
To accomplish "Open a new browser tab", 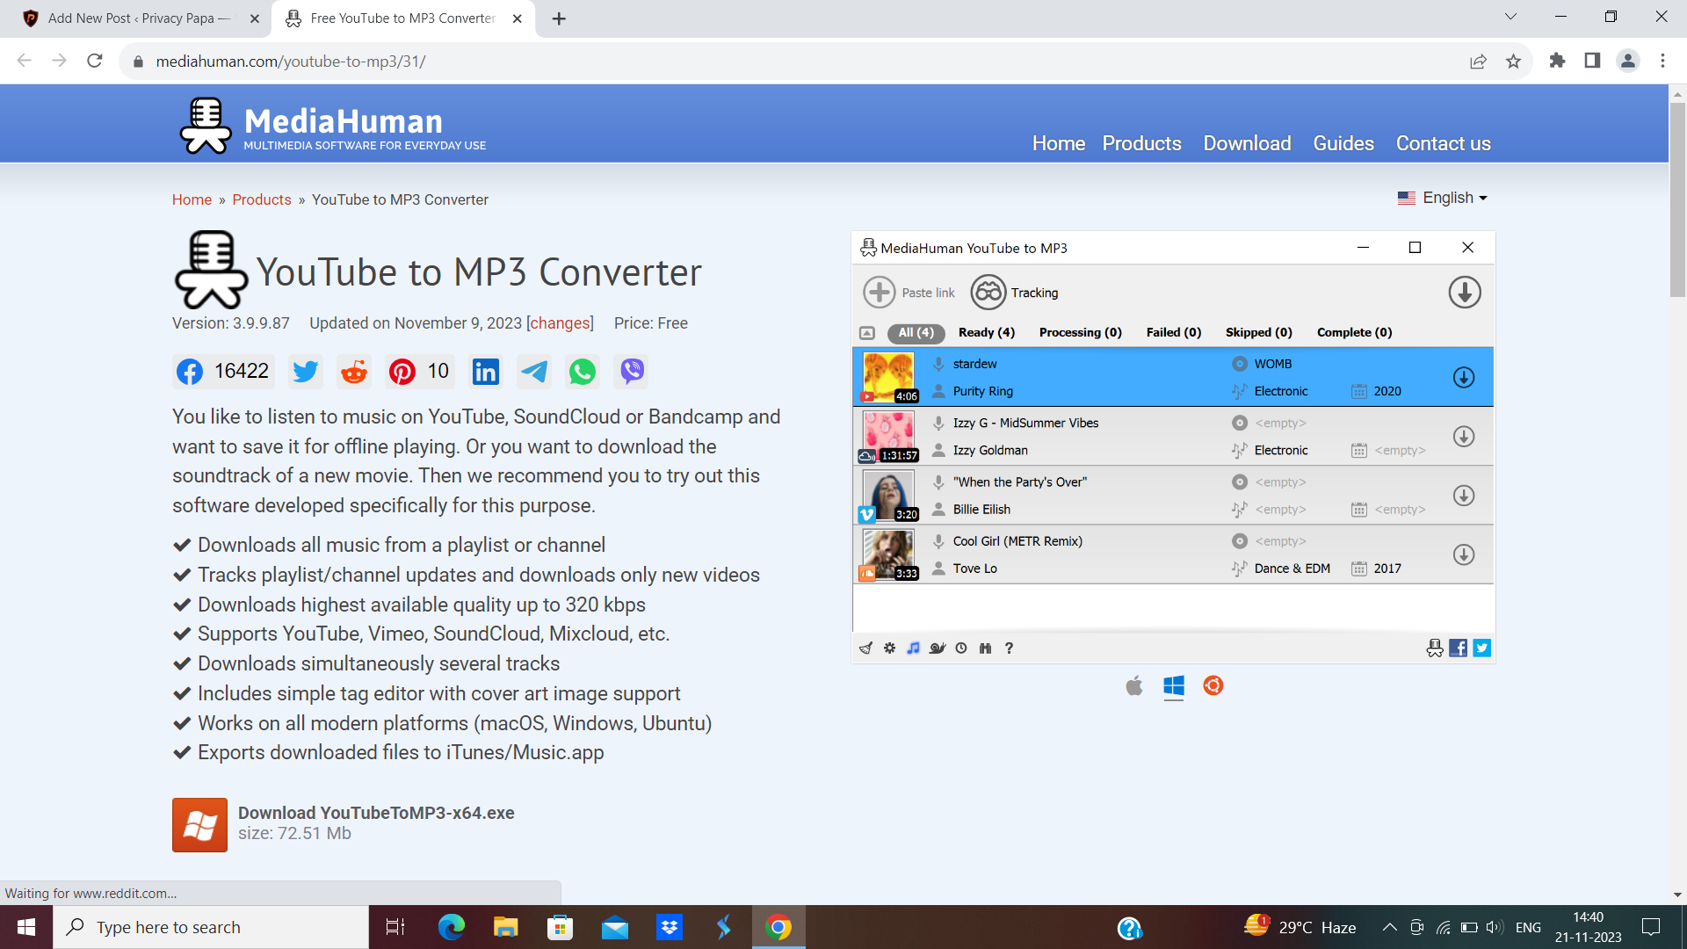I will (x=559, y=18).
